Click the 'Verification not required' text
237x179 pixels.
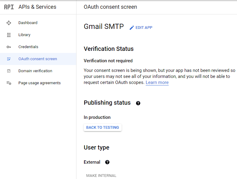pyautogui.click(x=108, y=61)
